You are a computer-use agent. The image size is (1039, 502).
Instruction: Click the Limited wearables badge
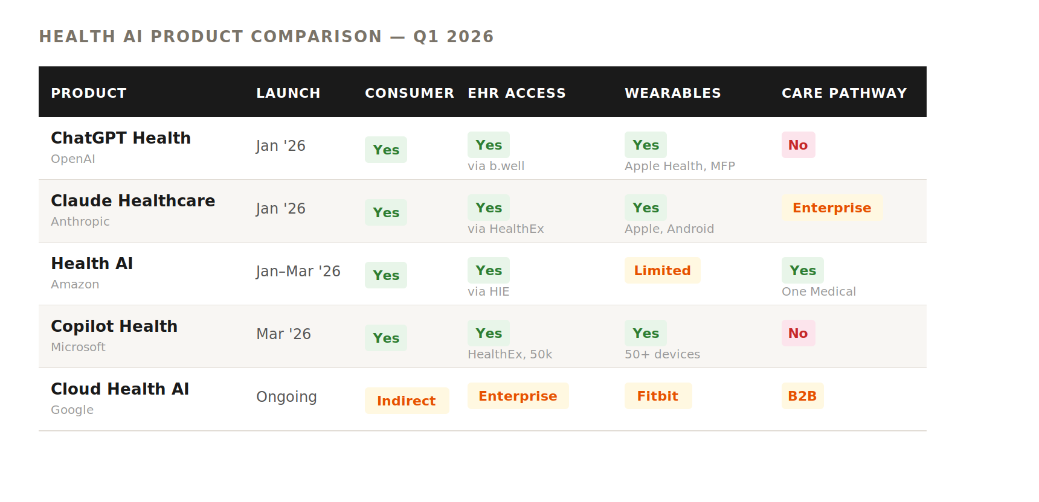(x=662, y=270)
